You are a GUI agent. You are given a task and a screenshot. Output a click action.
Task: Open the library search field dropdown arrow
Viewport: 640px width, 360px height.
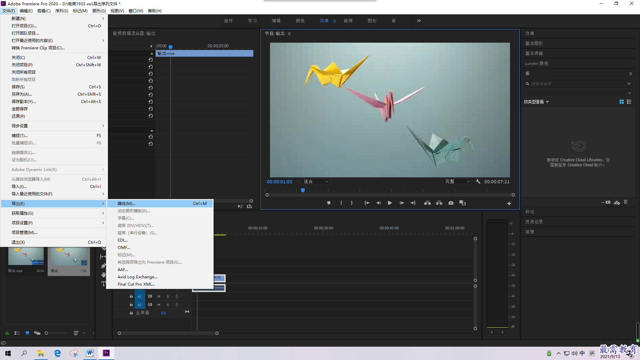click(629, 84)
